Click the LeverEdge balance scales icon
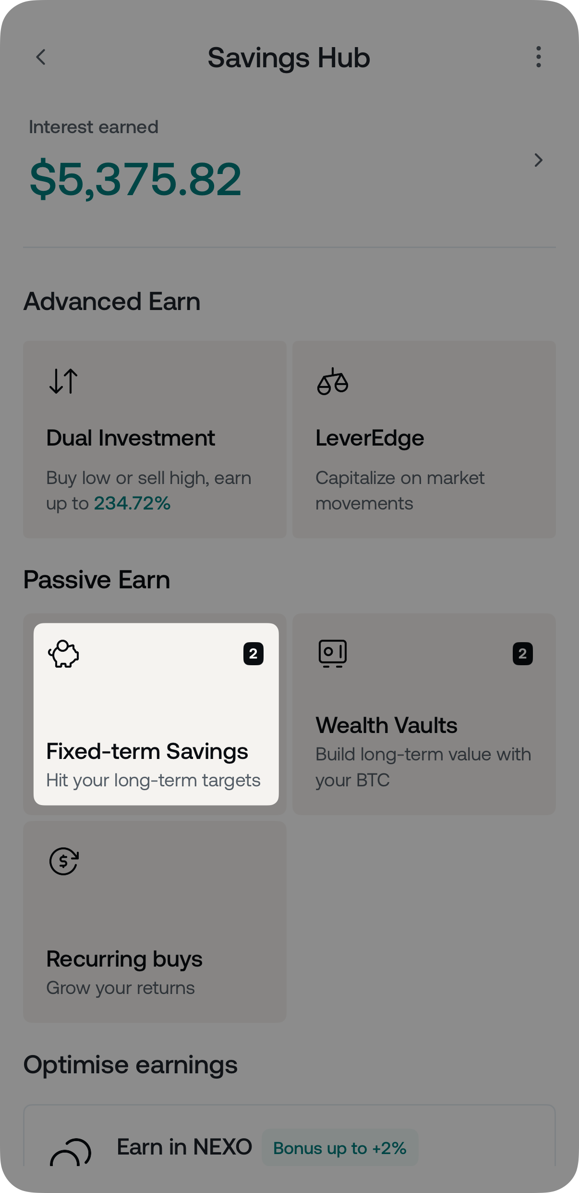 pos(332,382)
